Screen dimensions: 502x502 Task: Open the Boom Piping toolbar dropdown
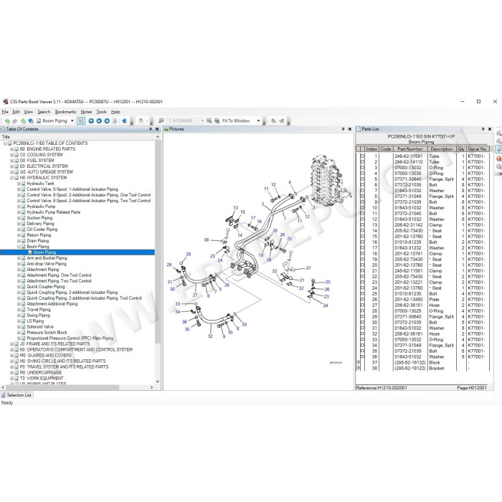point(72,120)
